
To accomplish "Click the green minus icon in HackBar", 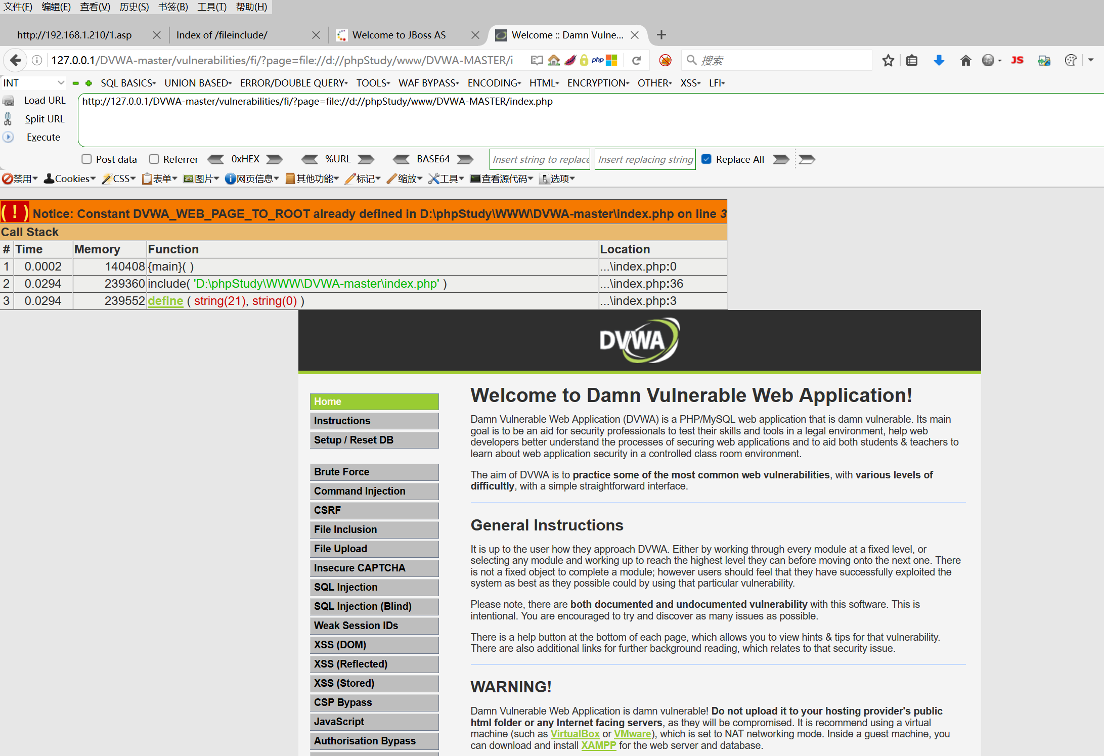I will click(76, 83).
